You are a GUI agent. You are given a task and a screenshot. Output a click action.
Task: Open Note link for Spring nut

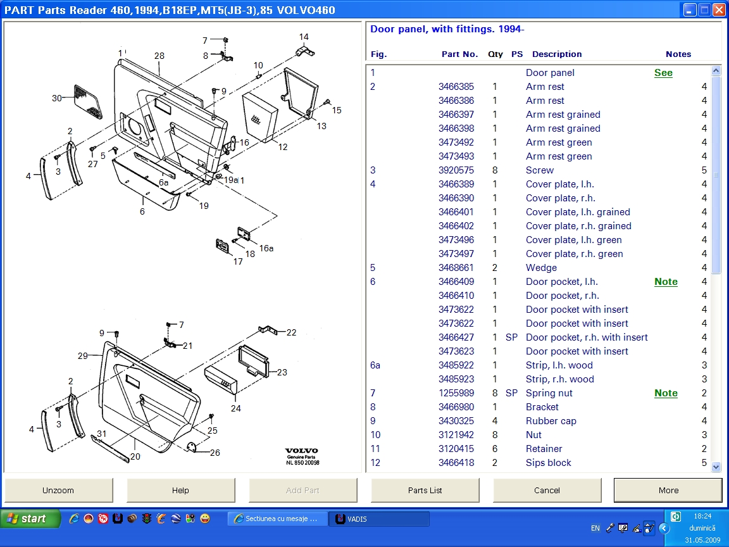666,393
